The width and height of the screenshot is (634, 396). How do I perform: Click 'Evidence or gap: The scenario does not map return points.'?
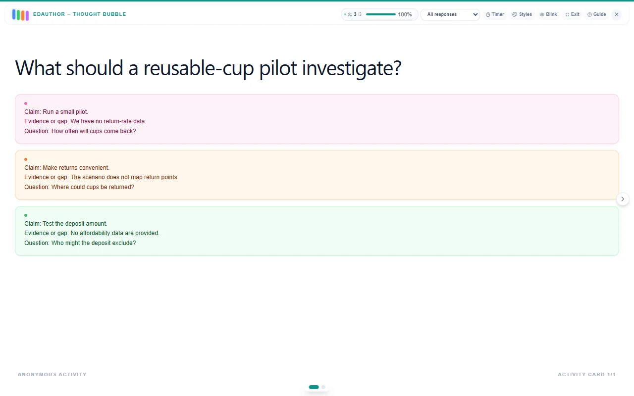102,177
